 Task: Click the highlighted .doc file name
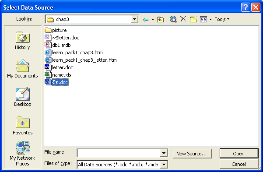[x=60, y=82]
